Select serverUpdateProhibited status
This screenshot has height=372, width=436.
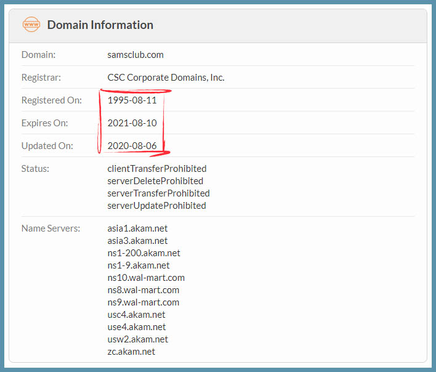(x=156, y=206)
